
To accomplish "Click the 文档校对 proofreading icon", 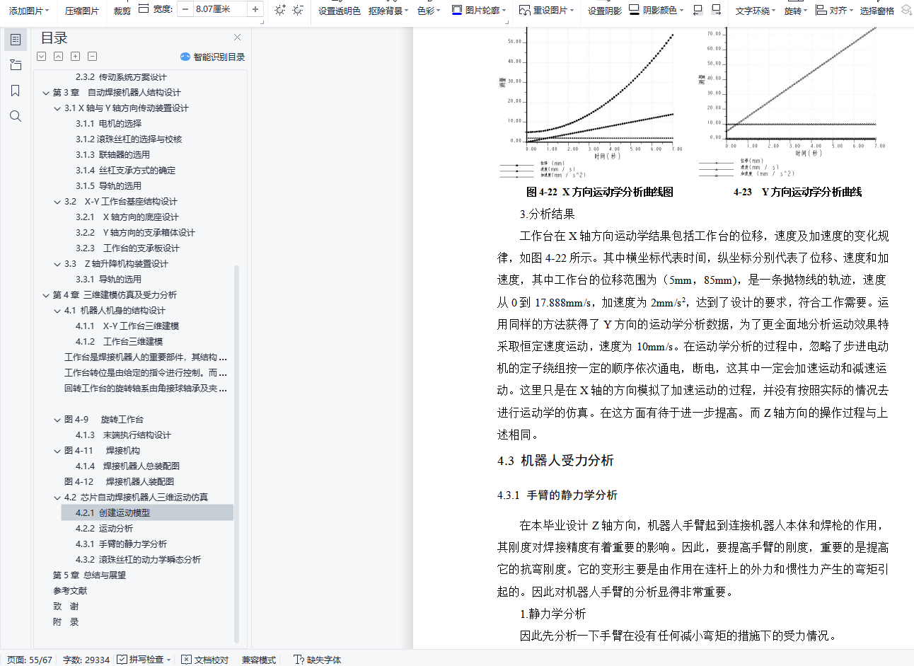I will (186, 660).
